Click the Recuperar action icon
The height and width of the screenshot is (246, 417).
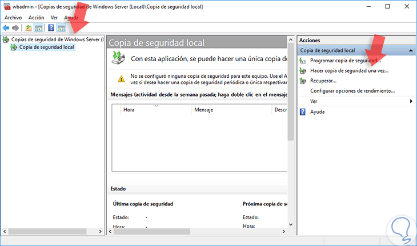303,81
